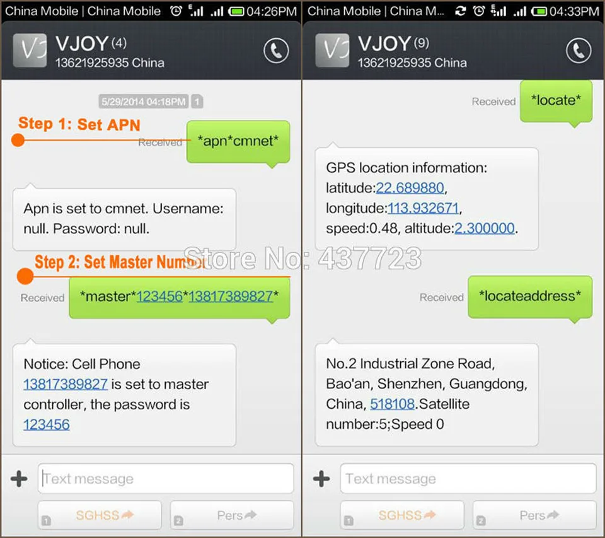Tap the battery icon in right status bar
Screen dimensions: 605x538
(539, 11)
